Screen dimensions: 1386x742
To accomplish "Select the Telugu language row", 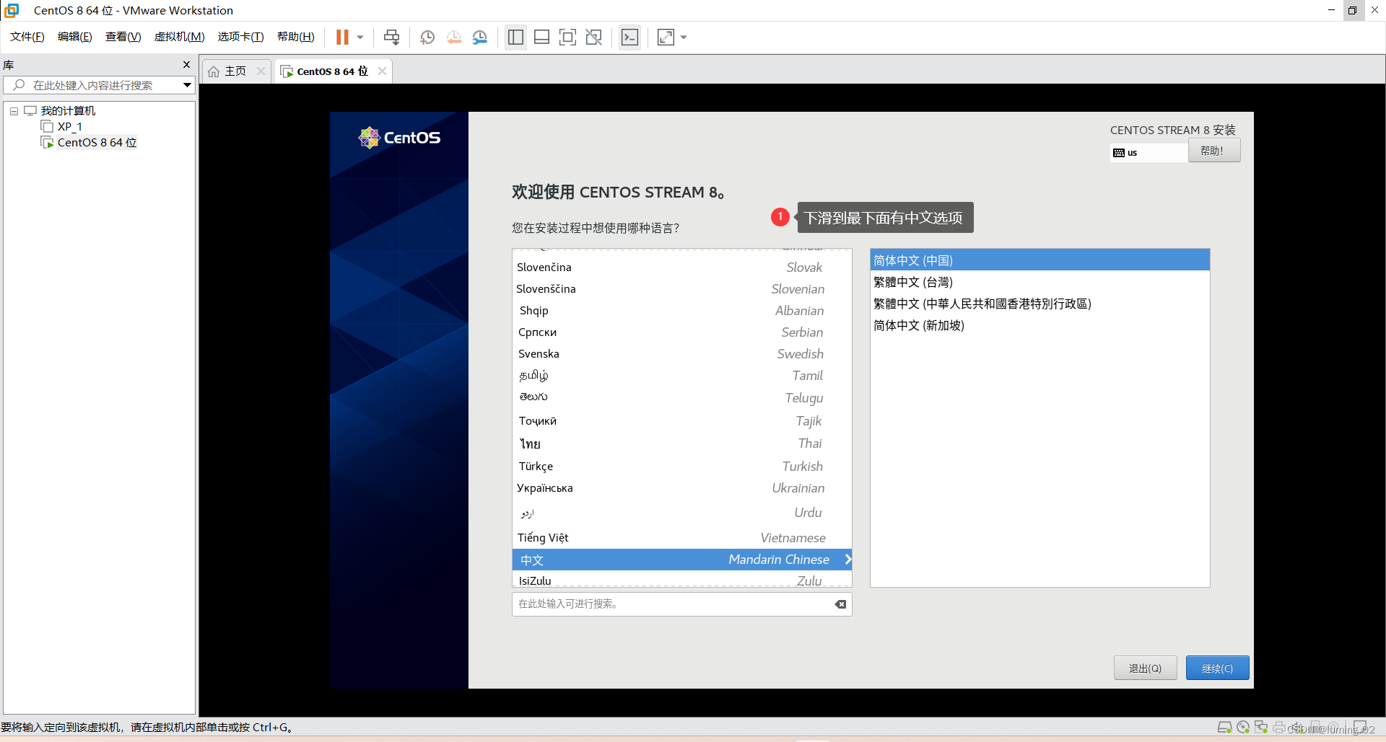I will point(681,397).
